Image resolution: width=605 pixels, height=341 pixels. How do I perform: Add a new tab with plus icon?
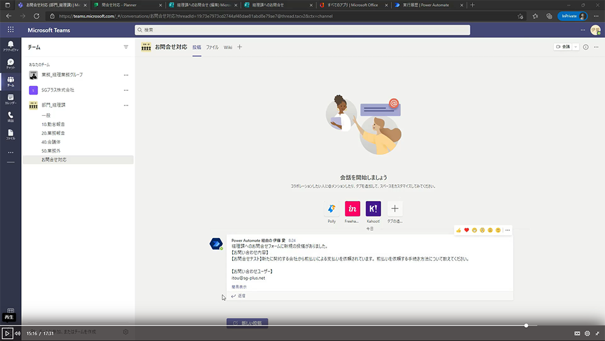(240, 47)
